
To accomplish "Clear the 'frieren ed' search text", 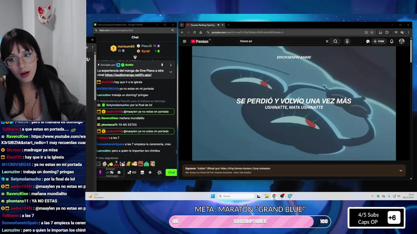I will click(x=327, y=41).
